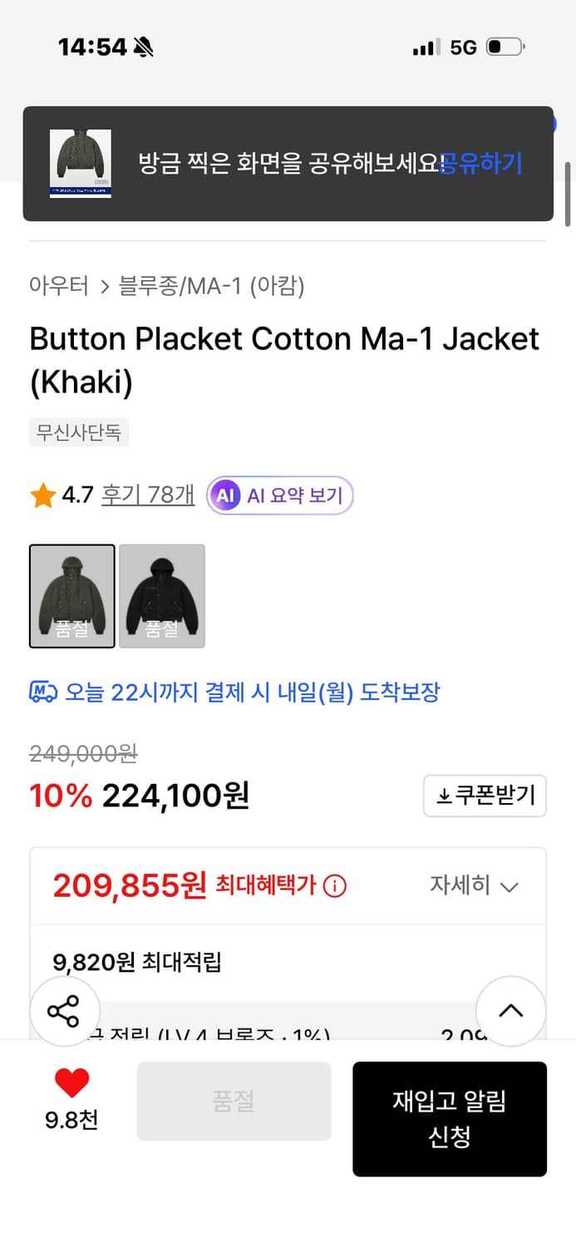Tap the 무신사단독 tag
This screenshot has width=576, height=1247.
point(79,432)
